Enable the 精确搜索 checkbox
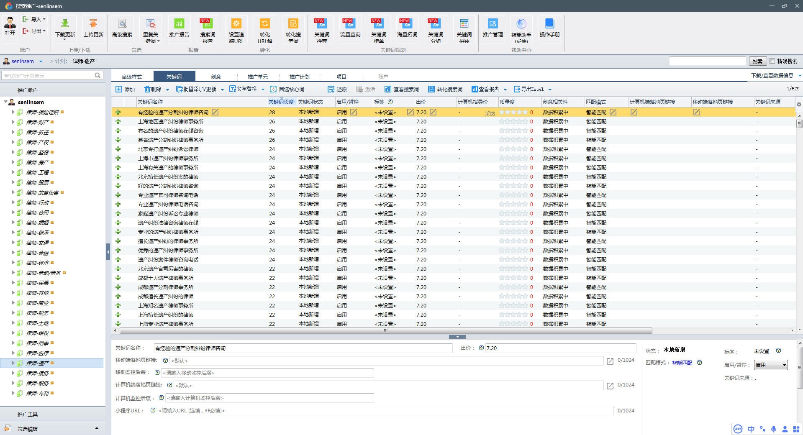Image resolution: width=803 pixels, height=435 pixels. (772, 61)
